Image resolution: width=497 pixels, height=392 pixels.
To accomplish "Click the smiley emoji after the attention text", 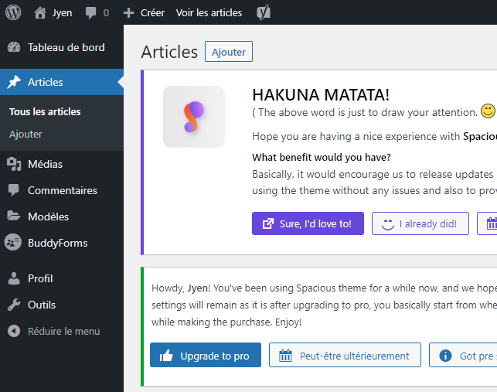I will 488,111.
